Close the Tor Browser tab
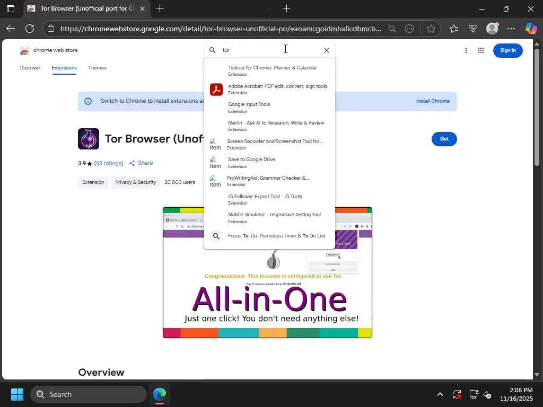This screenshot has height=407, width=543. [142, 8]
